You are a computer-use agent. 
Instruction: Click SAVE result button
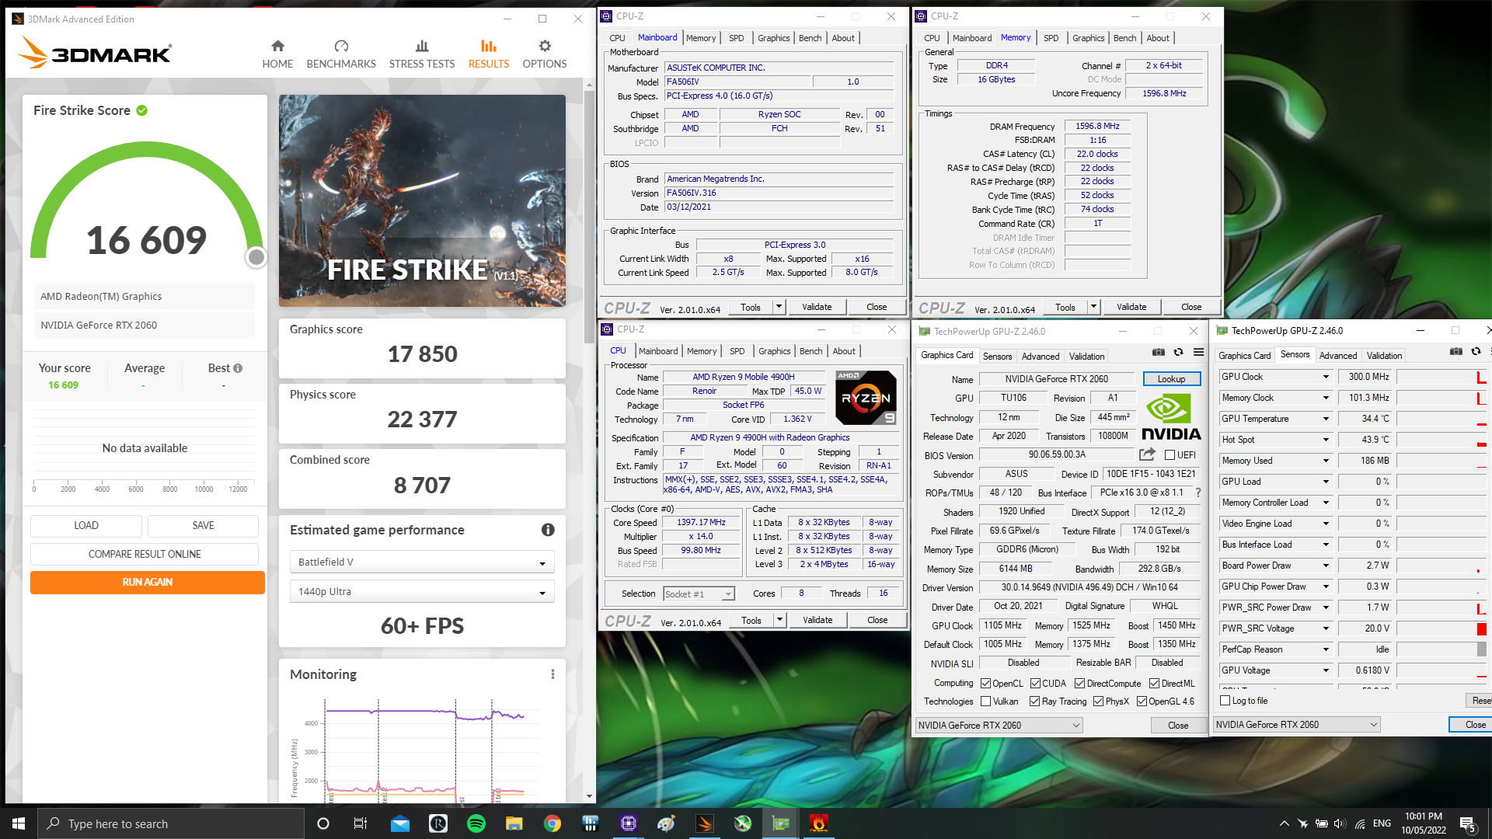point(203,525)
